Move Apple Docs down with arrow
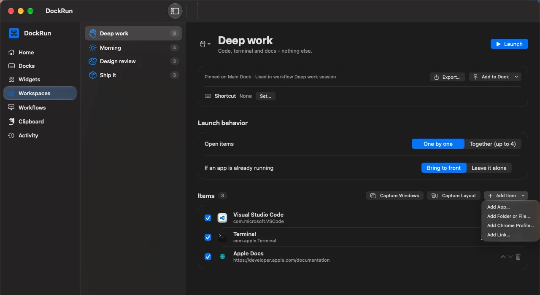540x295 pixels. point(510,257)
